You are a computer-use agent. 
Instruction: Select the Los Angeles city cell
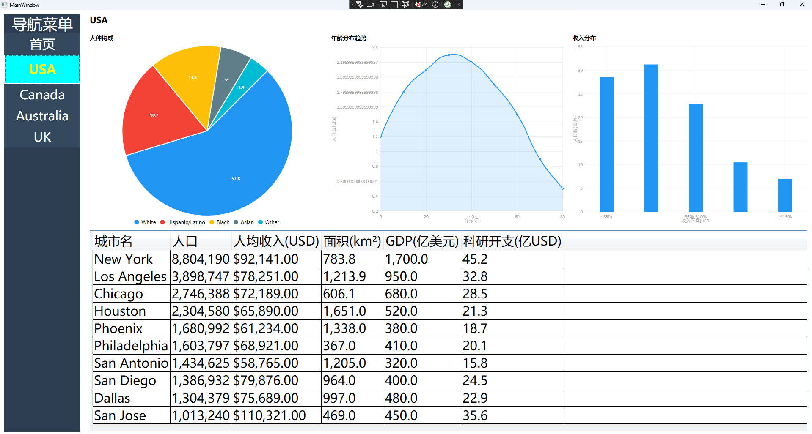click(x=132, y=276)
